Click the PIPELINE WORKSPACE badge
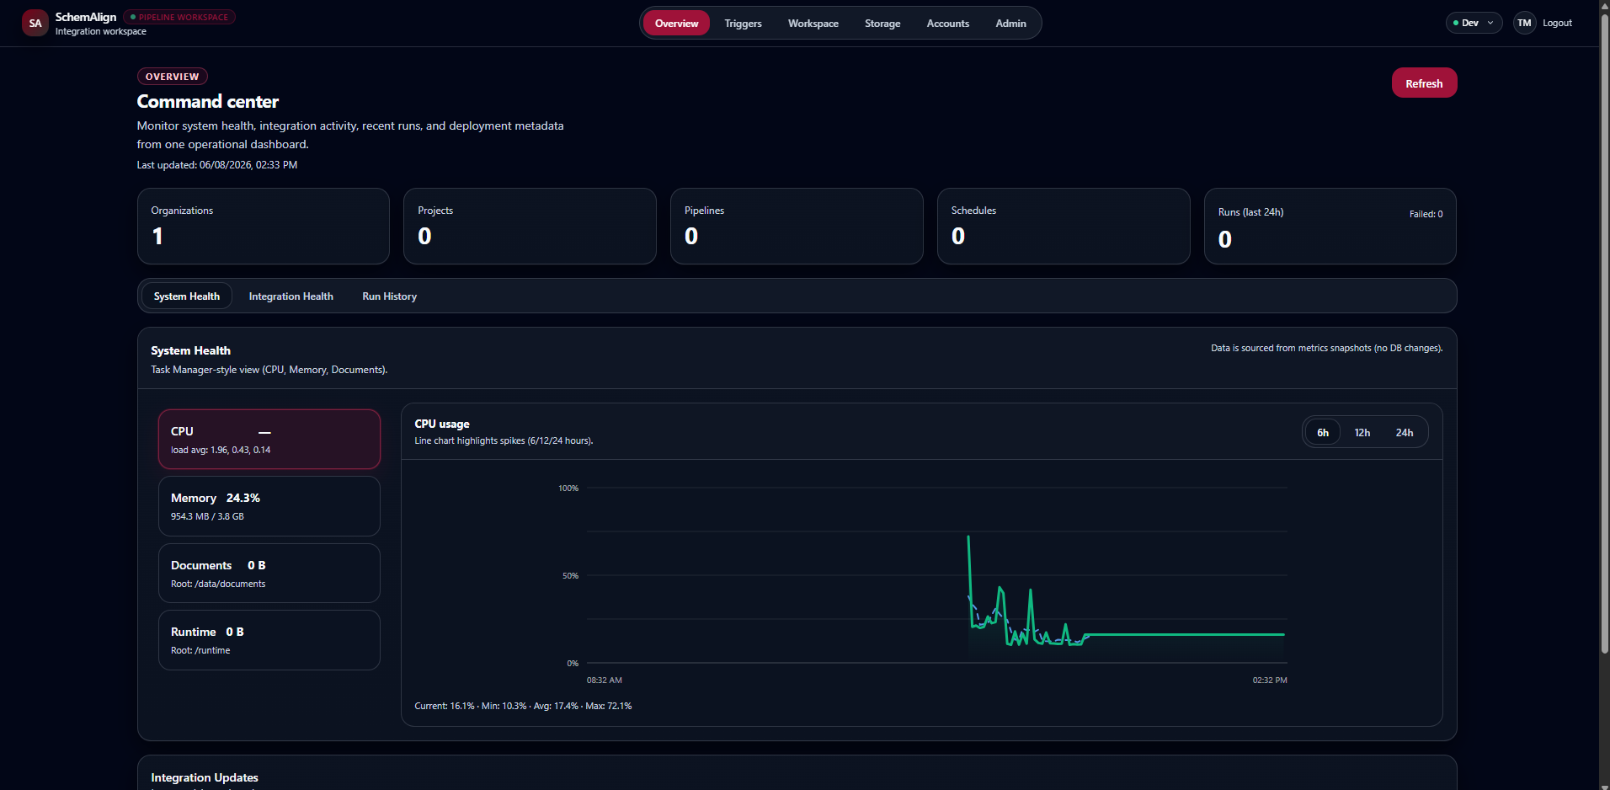Image resolution: width=1610 pixels, height=790 pixels. point(179,17)
